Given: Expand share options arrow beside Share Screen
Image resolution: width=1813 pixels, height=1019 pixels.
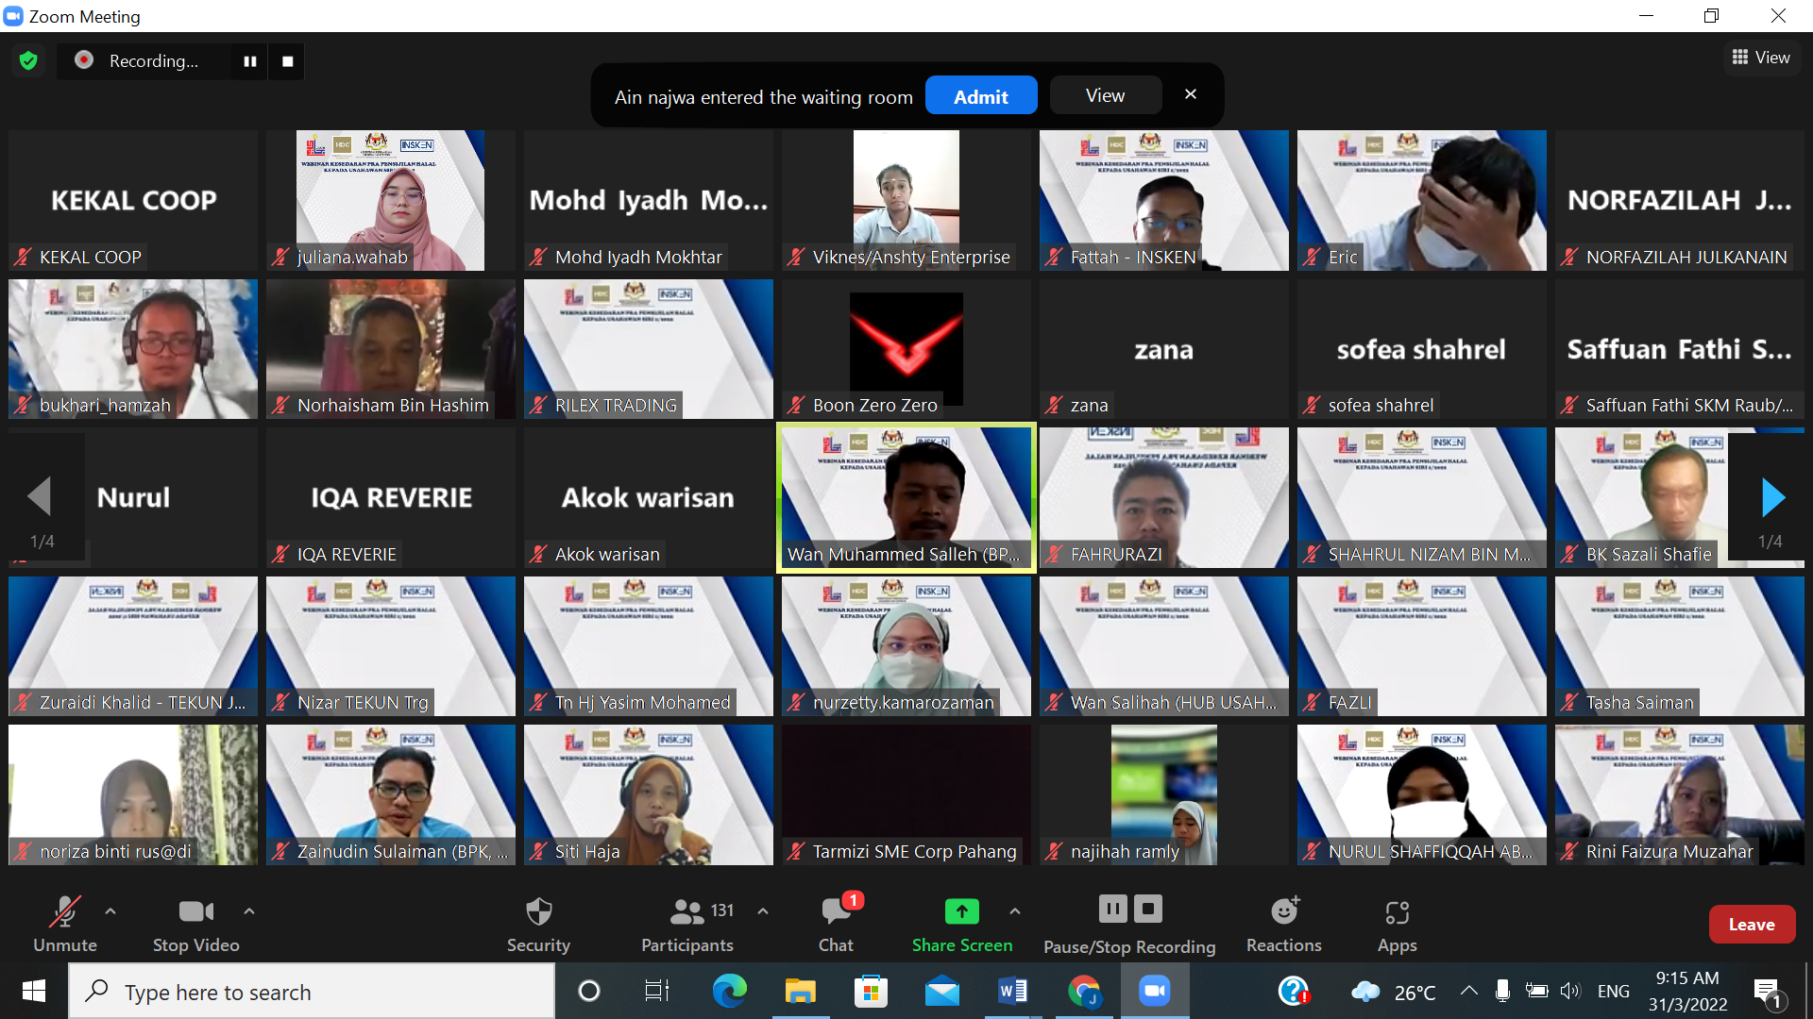Looking at the screenshot, I should [x=1015, y=911].
